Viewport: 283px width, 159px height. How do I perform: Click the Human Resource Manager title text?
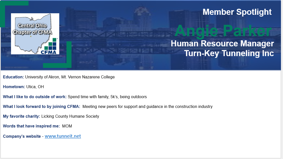coord(222,44)
